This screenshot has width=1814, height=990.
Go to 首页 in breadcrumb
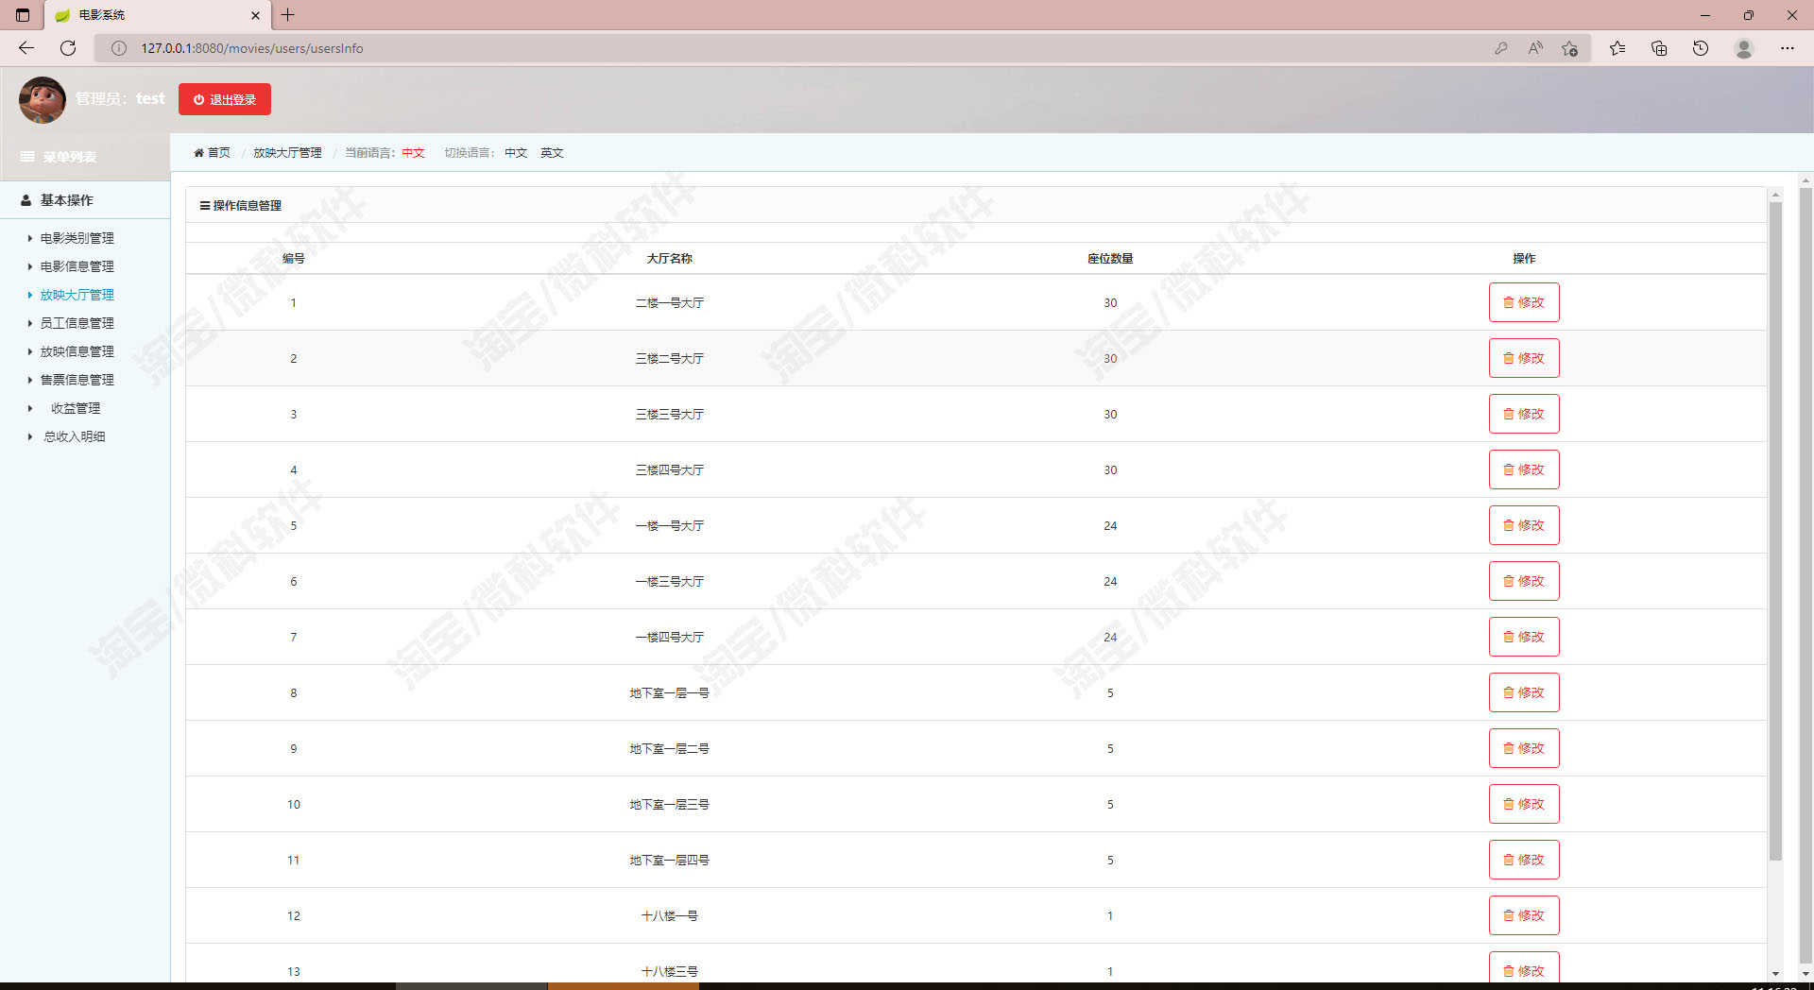(212, 152)
